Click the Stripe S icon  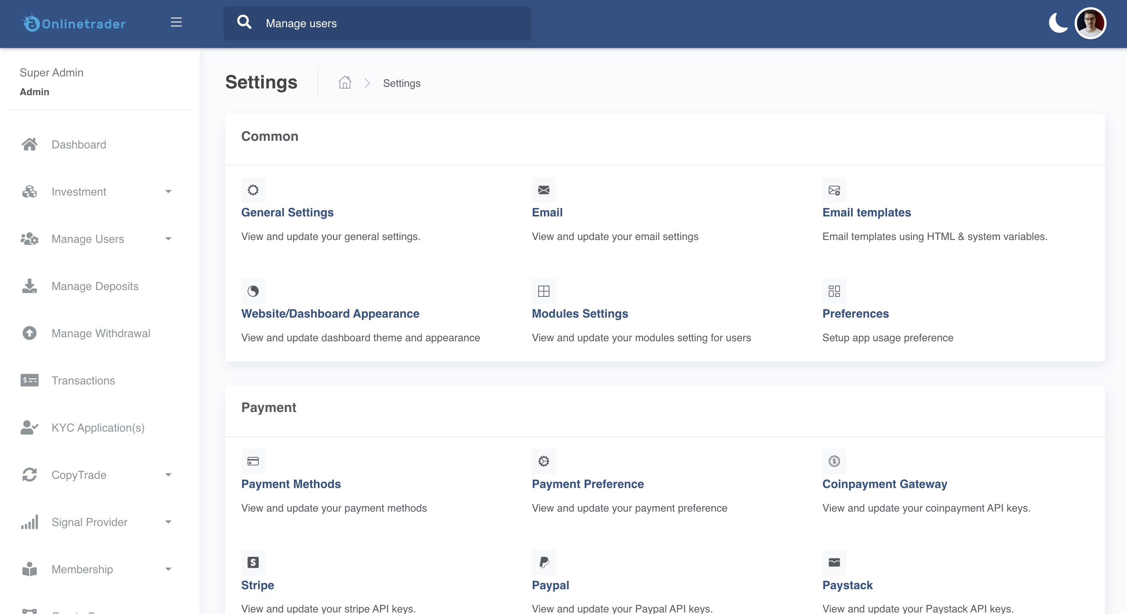pyautogui.click(x=253, y=562)
